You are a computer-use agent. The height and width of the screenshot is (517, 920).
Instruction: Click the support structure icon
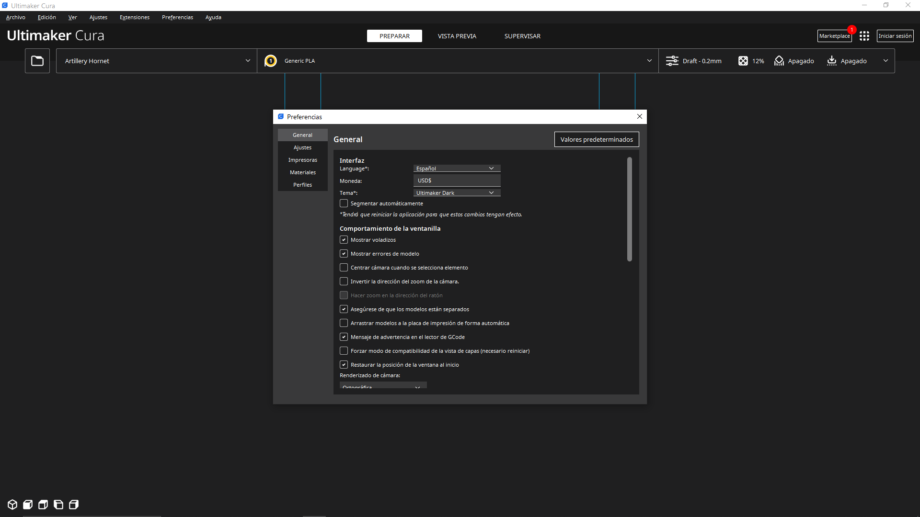coord(779,61)
